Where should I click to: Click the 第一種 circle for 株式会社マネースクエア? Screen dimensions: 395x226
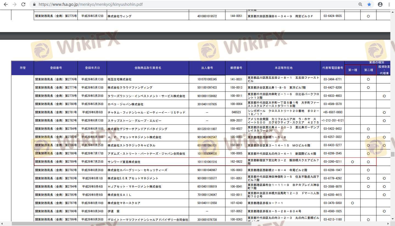click(352, 203)
